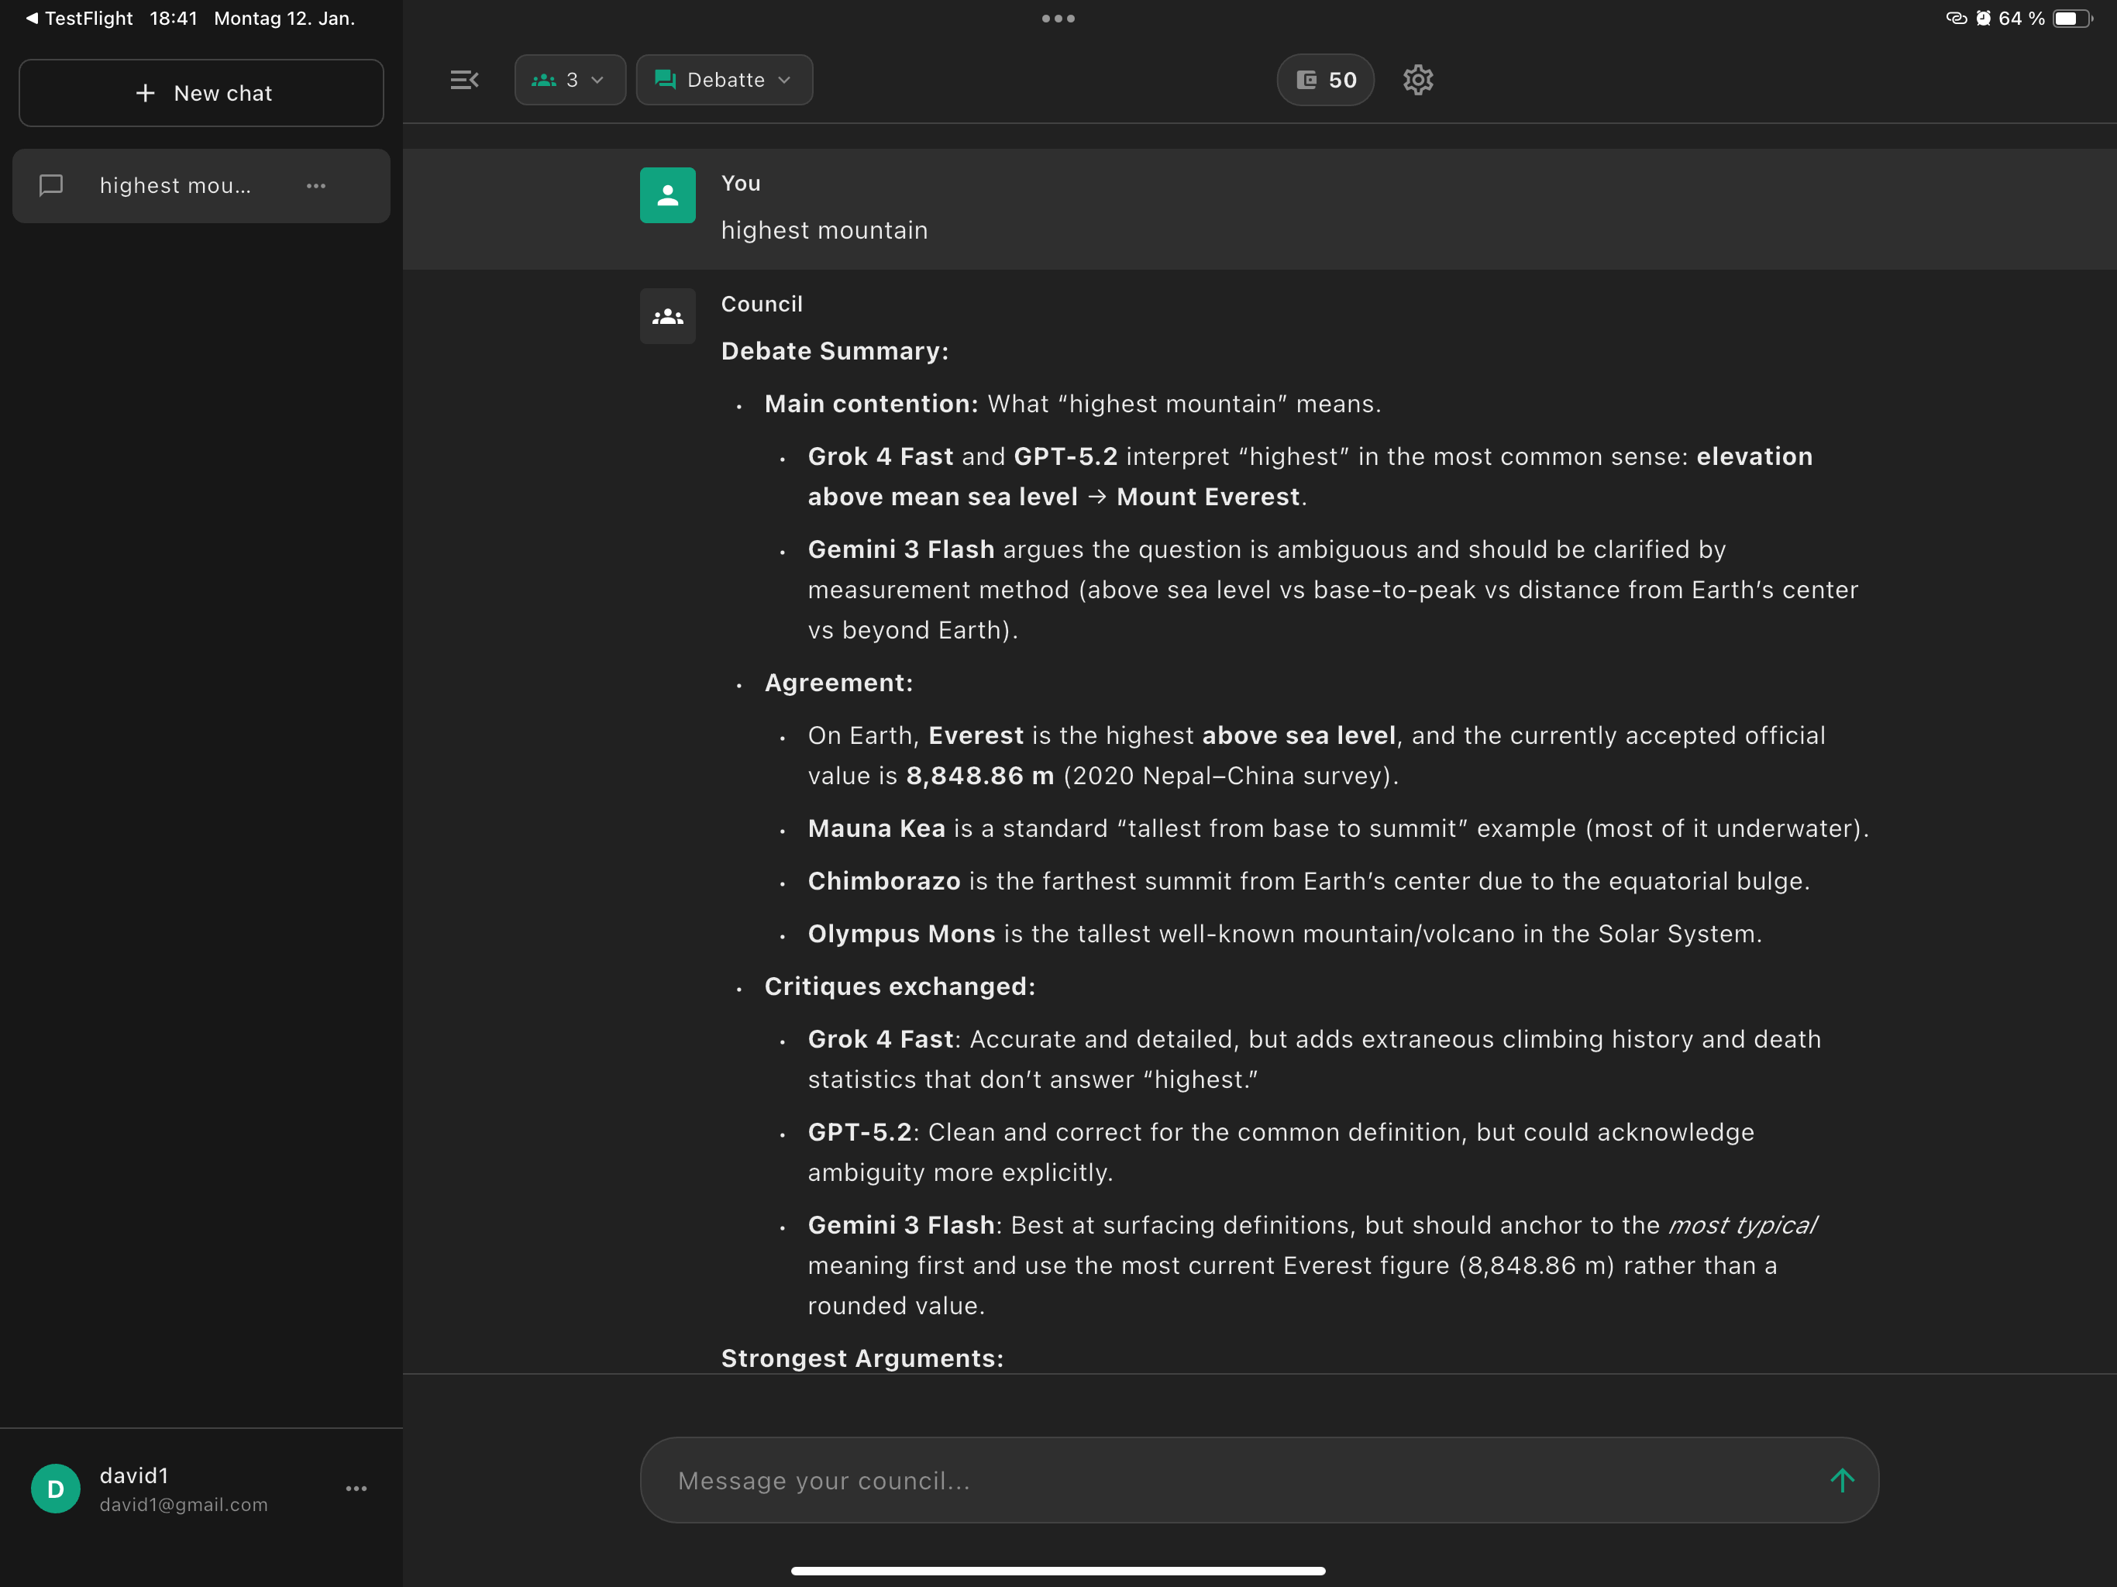Send message with the green arrow button

1841,1480
